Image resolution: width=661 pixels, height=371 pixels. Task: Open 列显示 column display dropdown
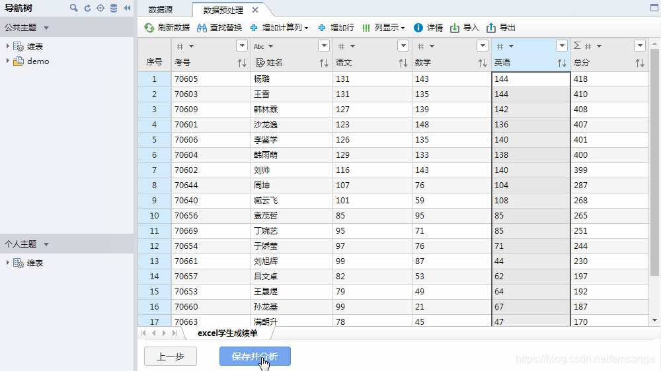pos(383,28)
